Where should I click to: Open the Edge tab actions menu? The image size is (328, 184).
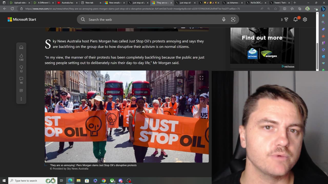4,3
